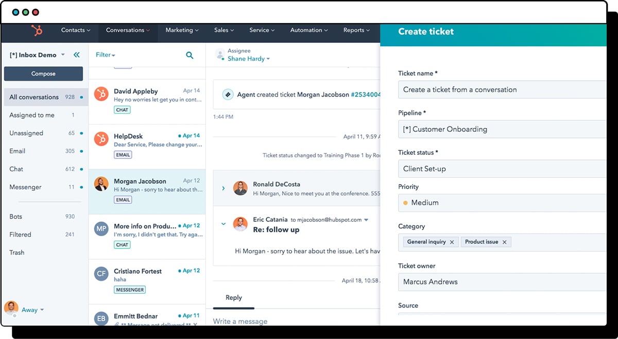Click Eric Catania's avatar in the email thread

click(x=241, y=224)
